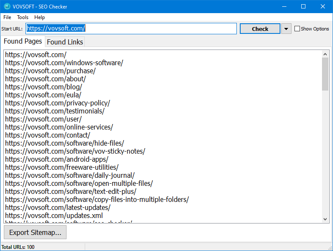Open the Help menu

pos(39,17)
